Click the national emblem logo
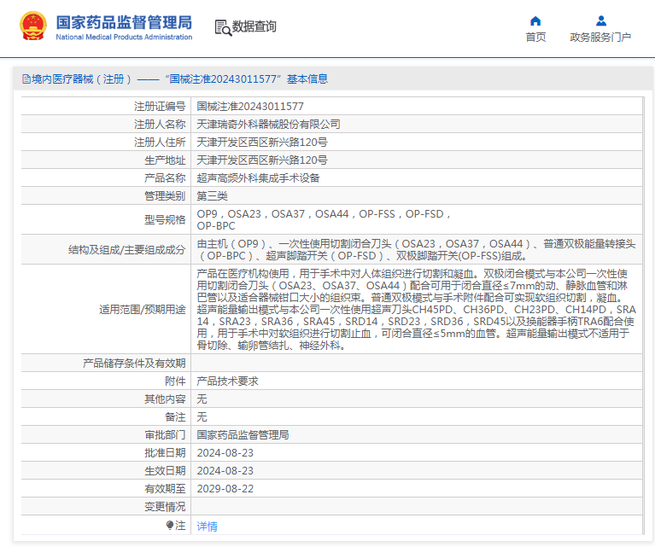 pyautogui.click(x=33, y=26)
